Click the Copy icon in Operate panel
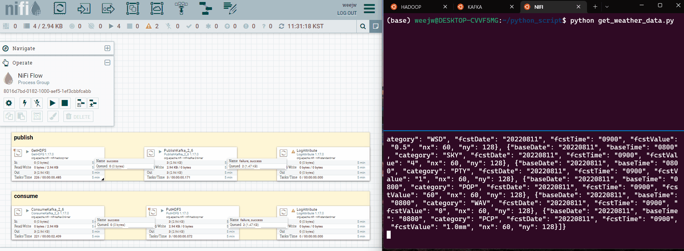This screenshot has width=684, height=251. [x=9, y=116]
